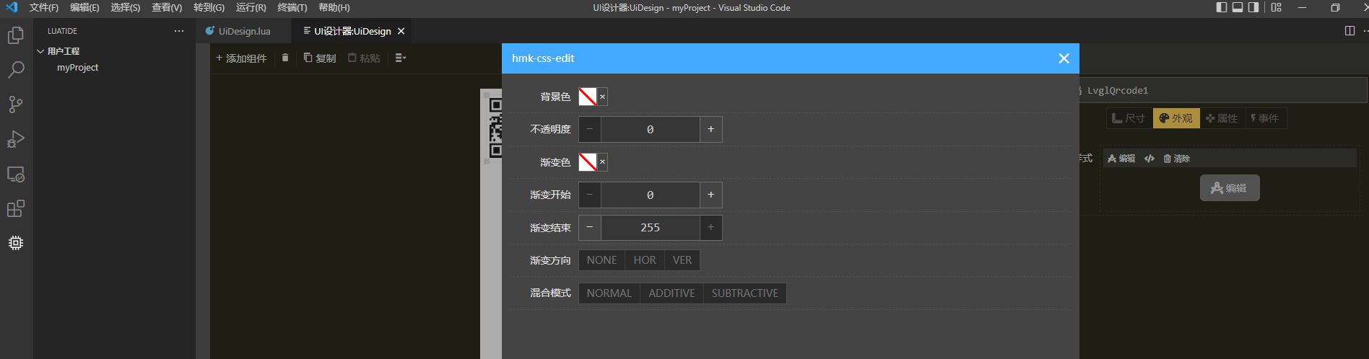Open the LuatIDE chip icon

tap(16, 243)
